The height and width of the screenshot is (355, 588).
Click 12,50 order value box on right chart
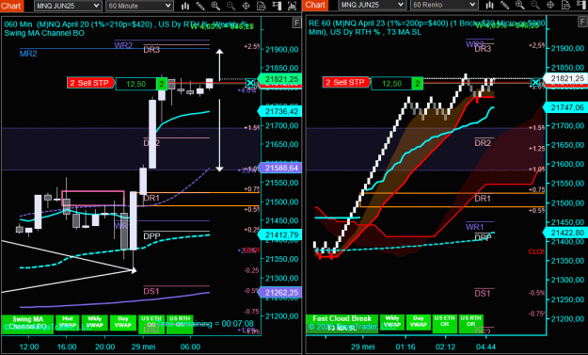pos(391,83)
